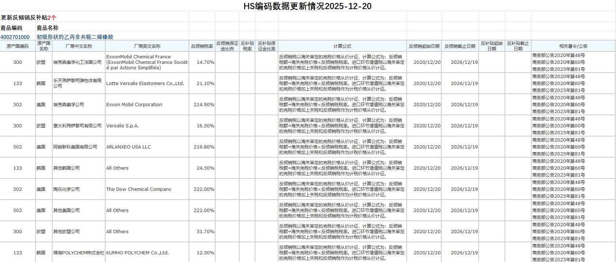Click the 反补贴税率 column header
Image resolution: width=616 pixels, height=262 pixels.
pyautogui.click(x=247, y=46)
